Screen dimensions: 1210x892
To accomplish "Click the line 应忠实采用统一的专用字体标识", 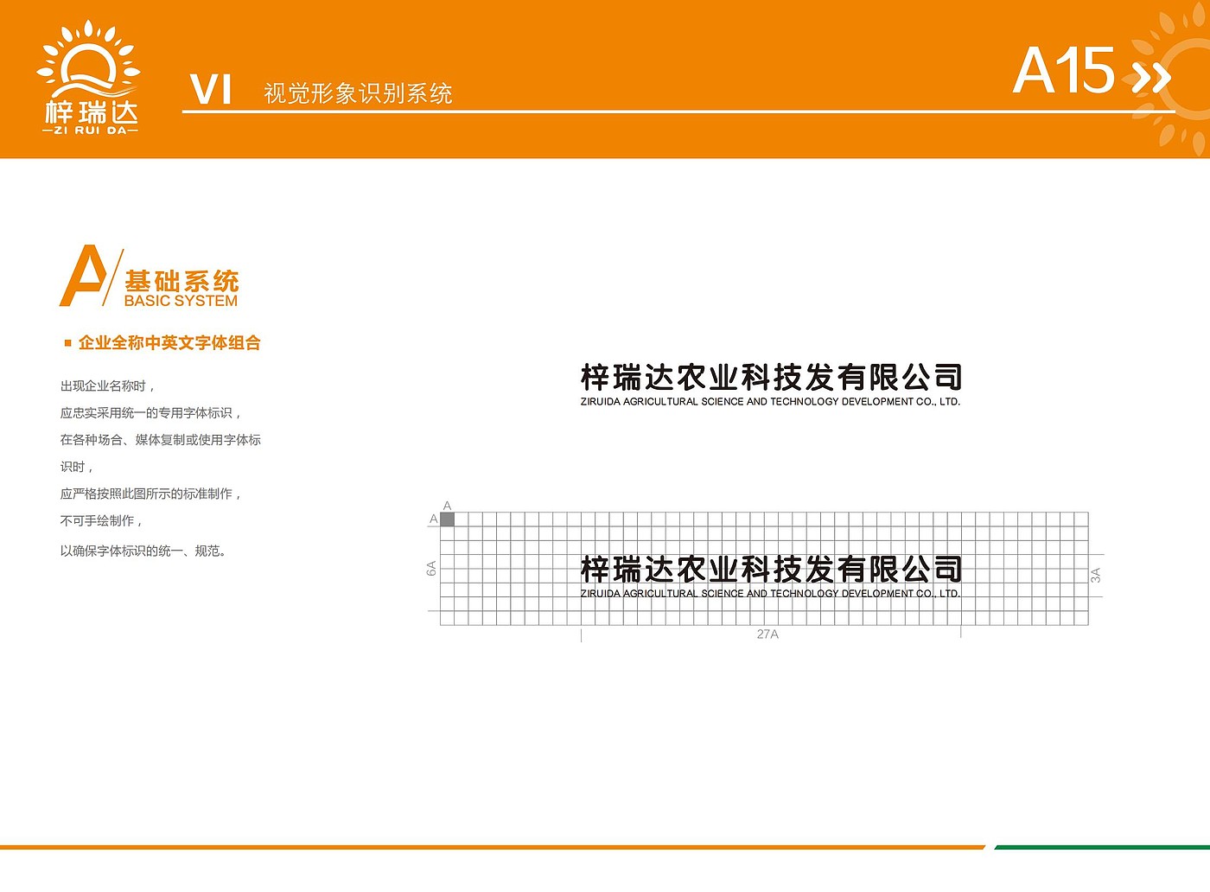I will pyautogui.click(x=150, y=413).
